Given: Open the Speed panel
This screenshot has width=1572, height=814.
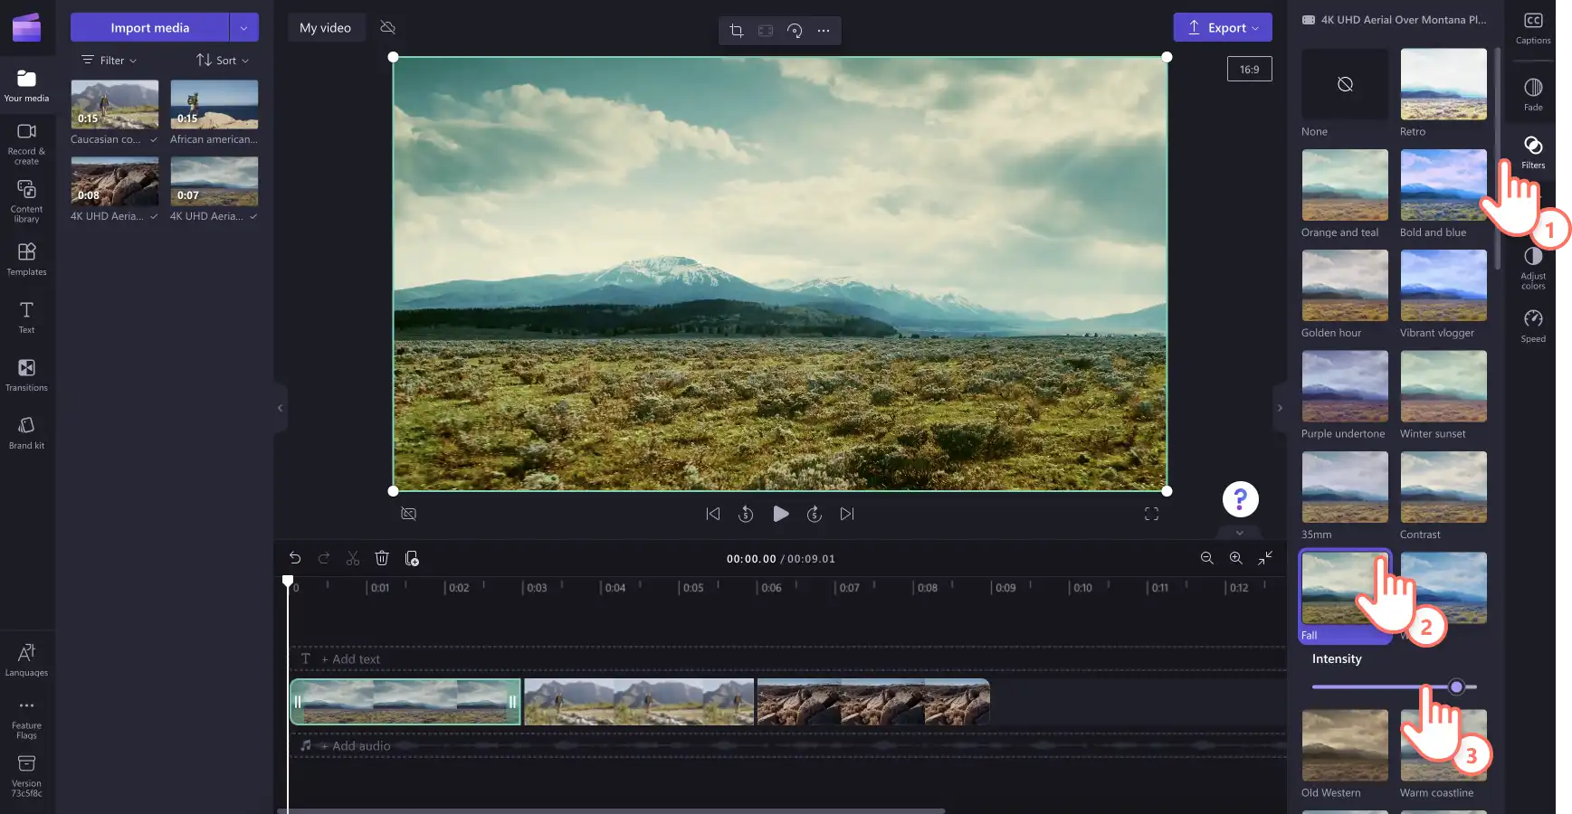Looking at the screenshot, I should 1533,326.
